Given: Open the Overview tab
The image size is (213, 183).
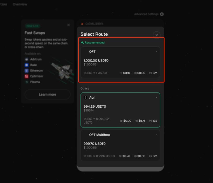Looking at the screenshot, I should pos(20,4).
